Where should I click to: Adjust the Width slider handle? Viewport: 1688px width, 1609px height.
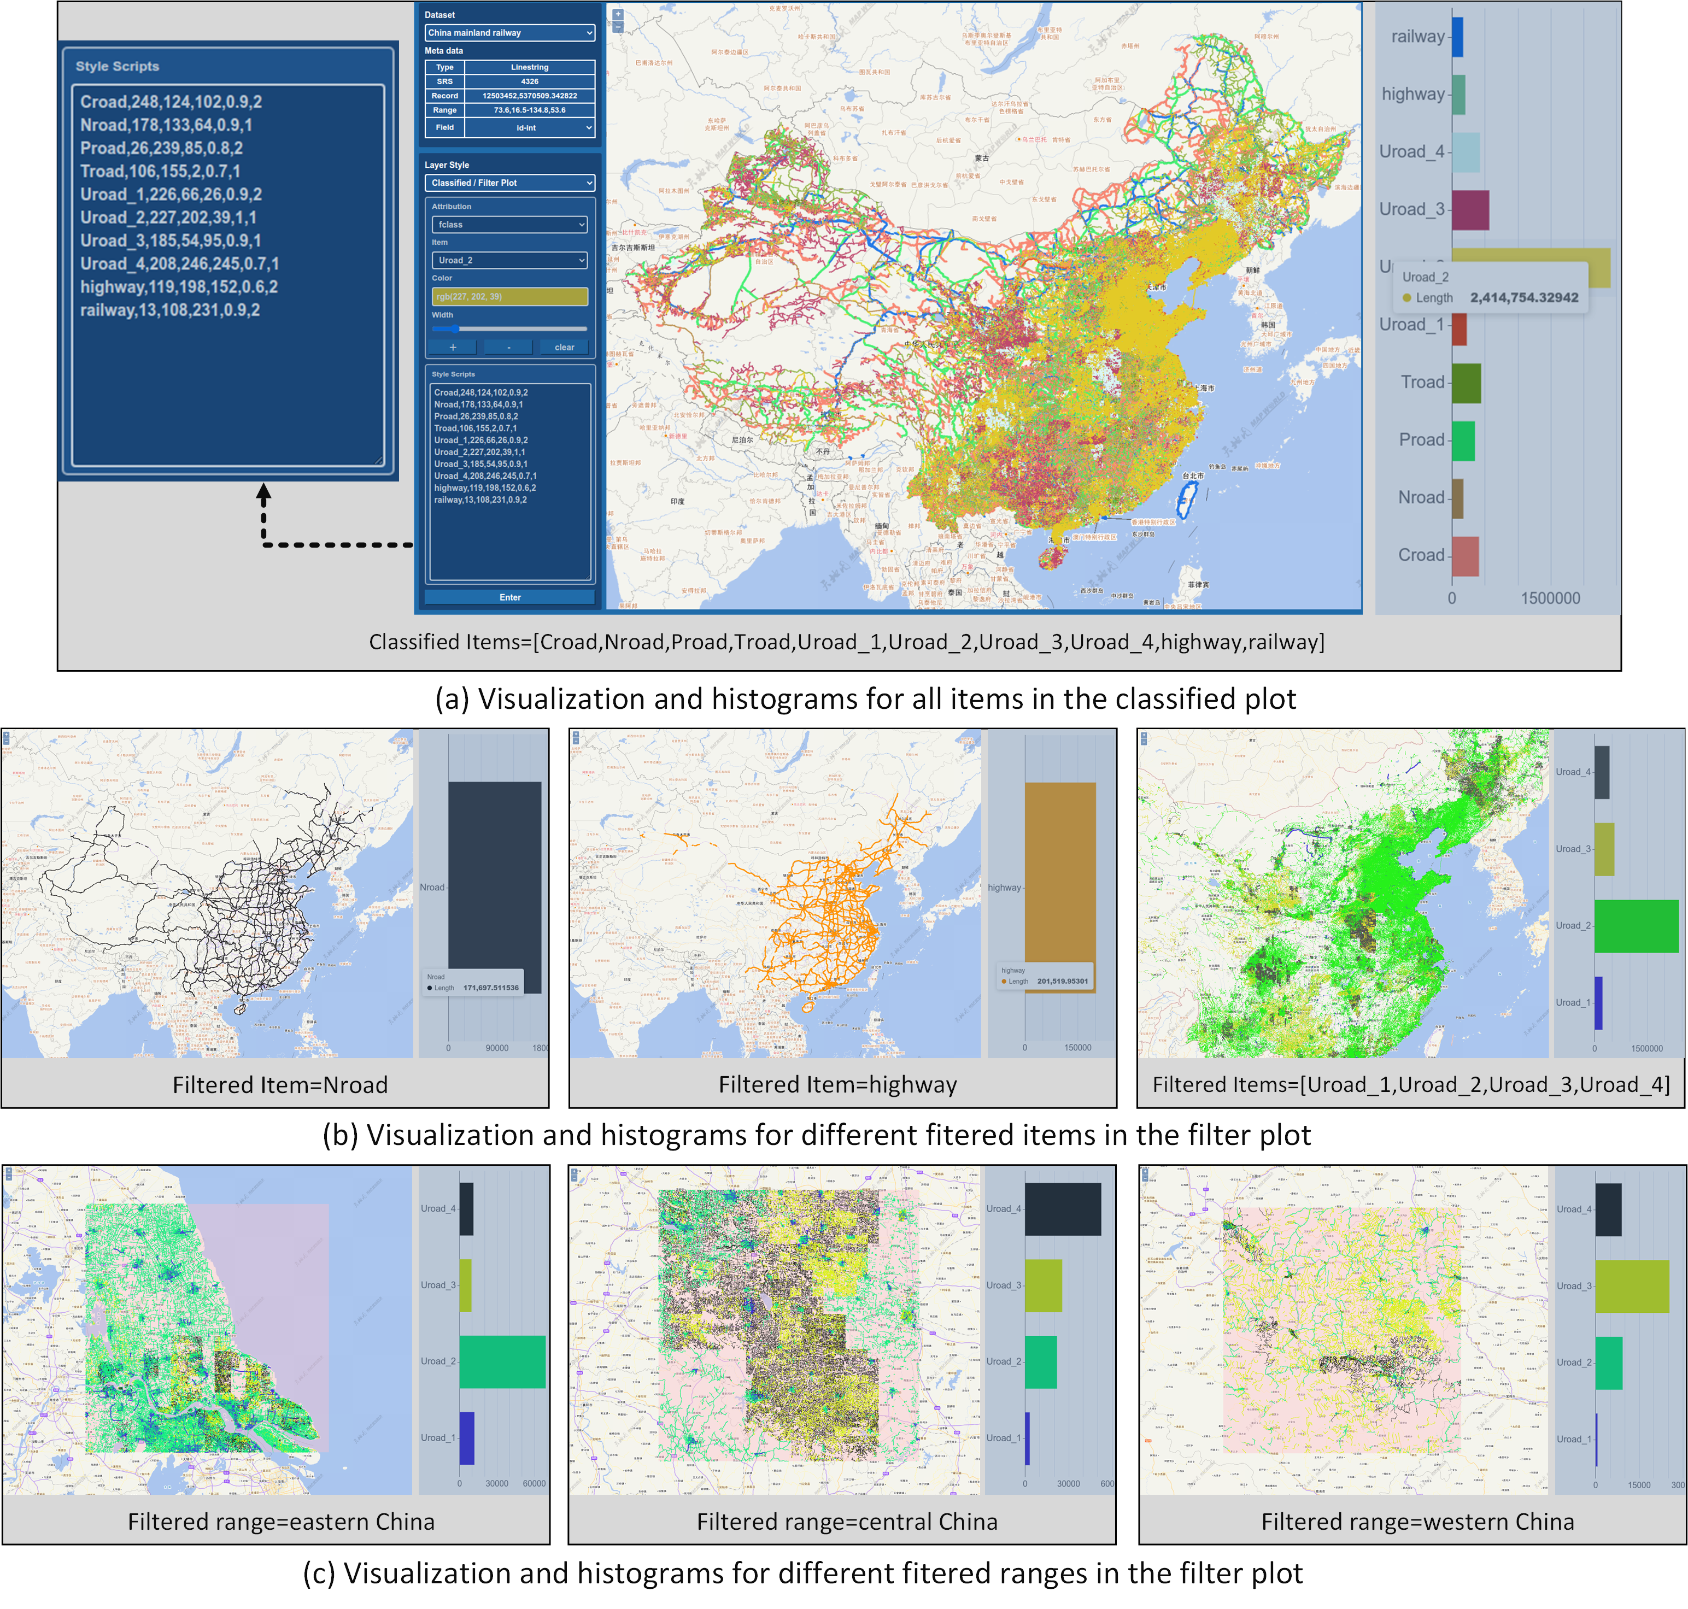tap(456, 328)
